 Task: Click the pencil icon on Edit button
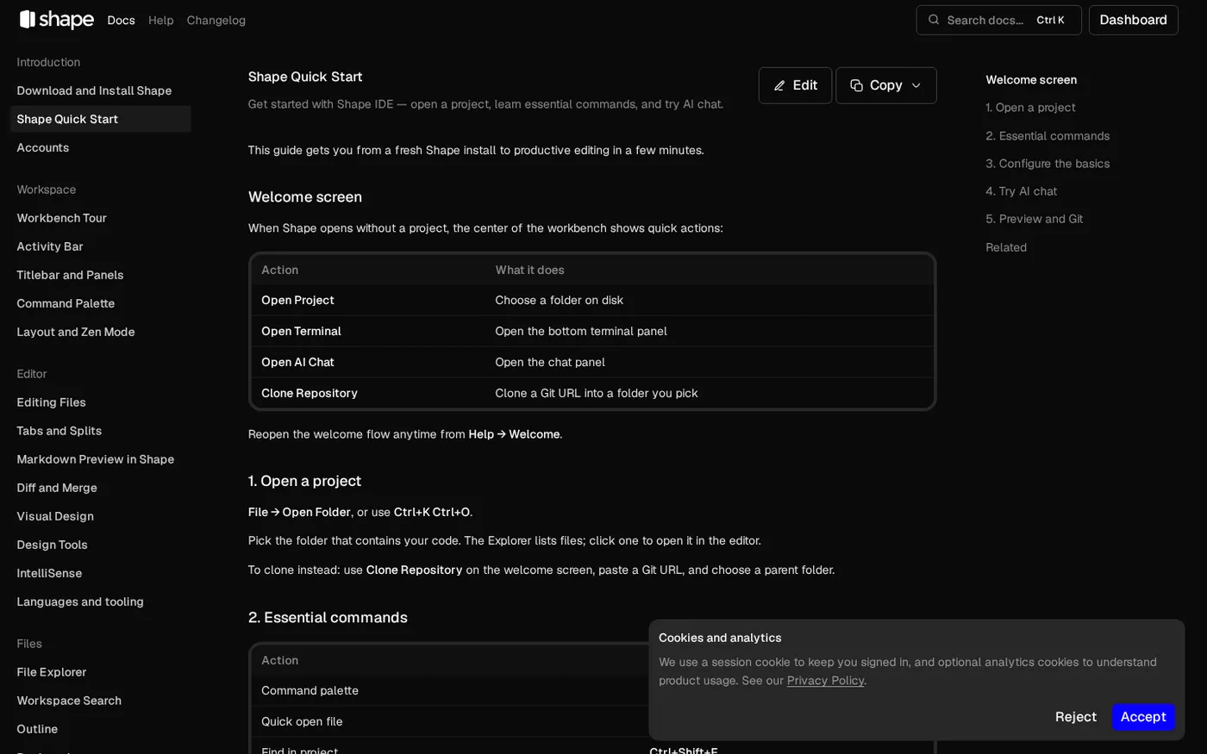click(x=779, y=85)
